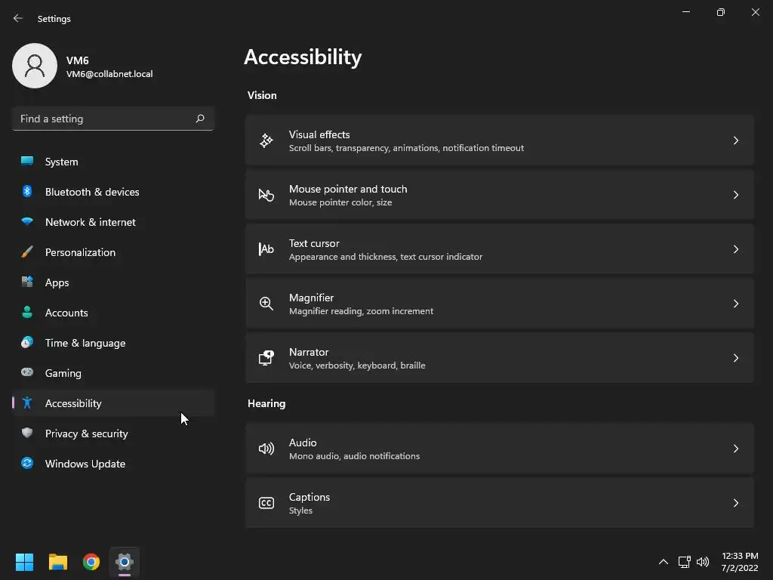Image resolution: width=773 pixels, height=580 pixels.
Task: Click the back arrow in Settings
Action: tap(18, 18)
